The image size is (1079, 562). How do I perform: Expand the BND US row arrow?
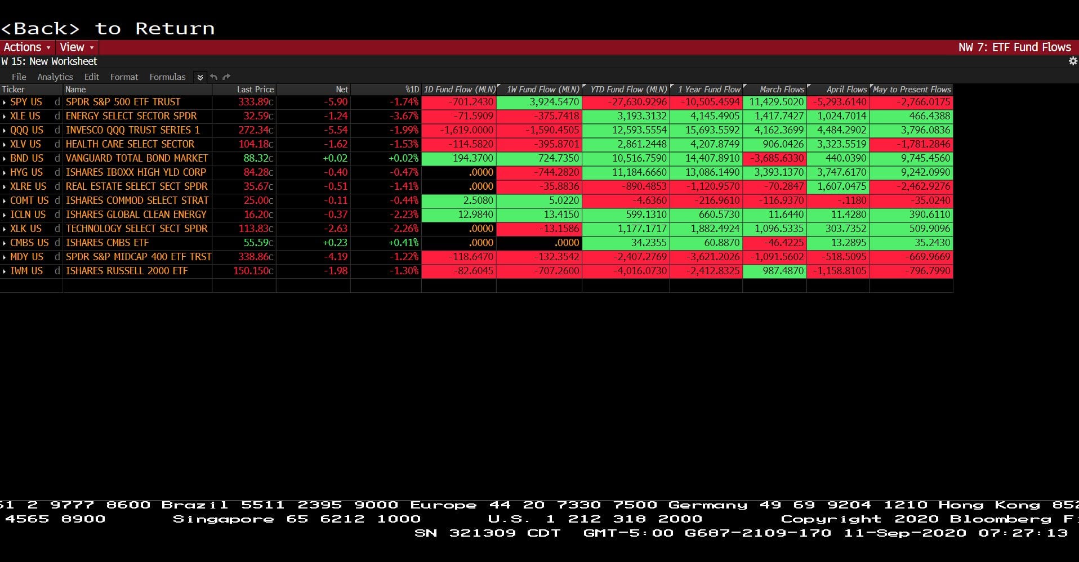pyautogui.click(x=5, y=158)
